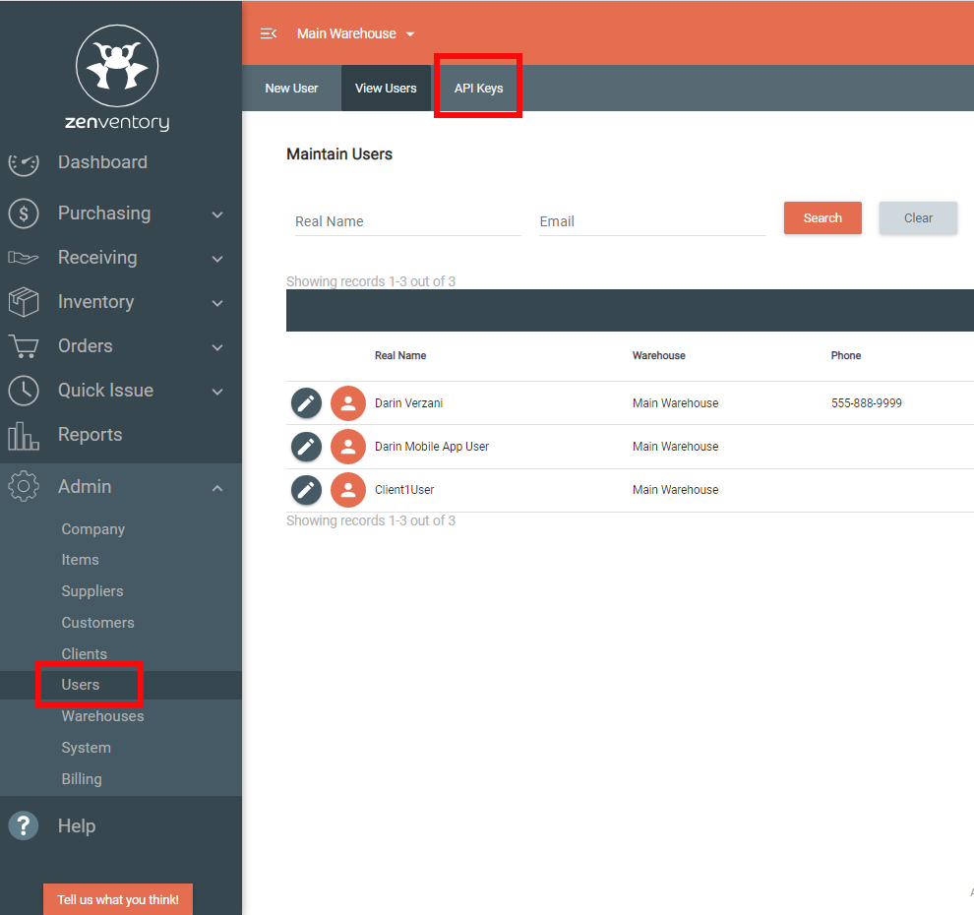Open Inventory using the box icon
Screen dimensions: 974x915
pyautogui.click(x=23, y=302)
